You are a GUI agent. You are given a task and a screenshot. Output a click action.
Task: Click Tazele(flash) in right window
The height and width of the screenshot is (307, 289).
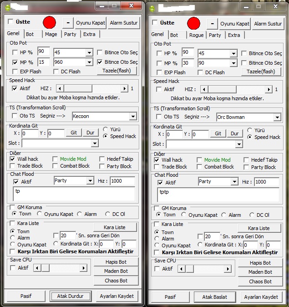click(261, 72)
